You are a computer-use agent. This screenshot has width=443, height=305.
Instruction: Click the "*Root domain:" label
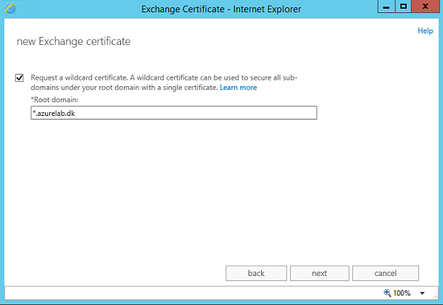tap(54, 100)
